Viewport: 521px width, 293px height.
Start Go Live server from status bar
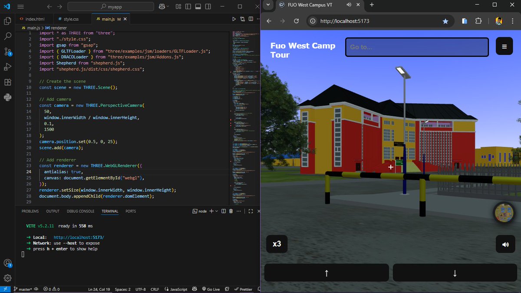(210, 289)
